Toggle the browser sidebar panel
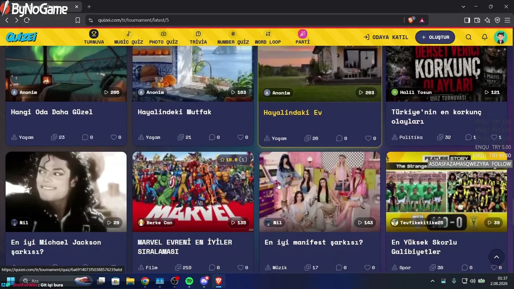Screen dimensions: 514x289 467,20
